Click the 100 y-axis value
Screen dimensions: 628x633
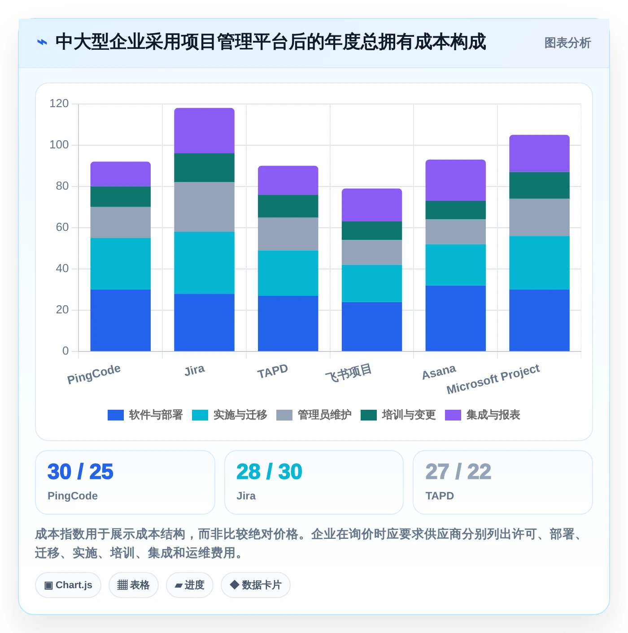click(x=59, y=145)
